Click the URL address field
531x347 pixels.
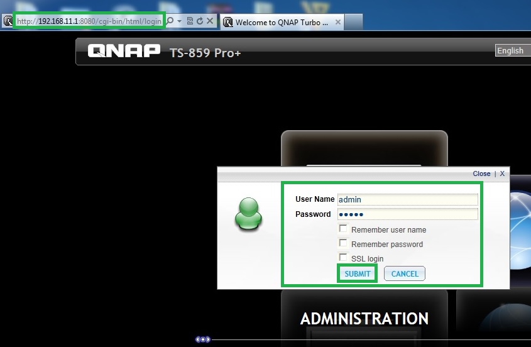[x=89, y=21]
